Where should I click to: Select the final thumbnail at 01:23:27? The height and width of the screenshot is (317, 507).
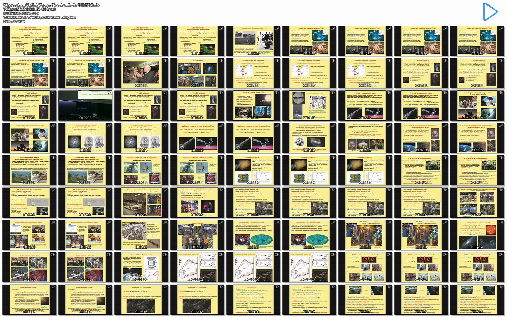[x=477, y=300]
